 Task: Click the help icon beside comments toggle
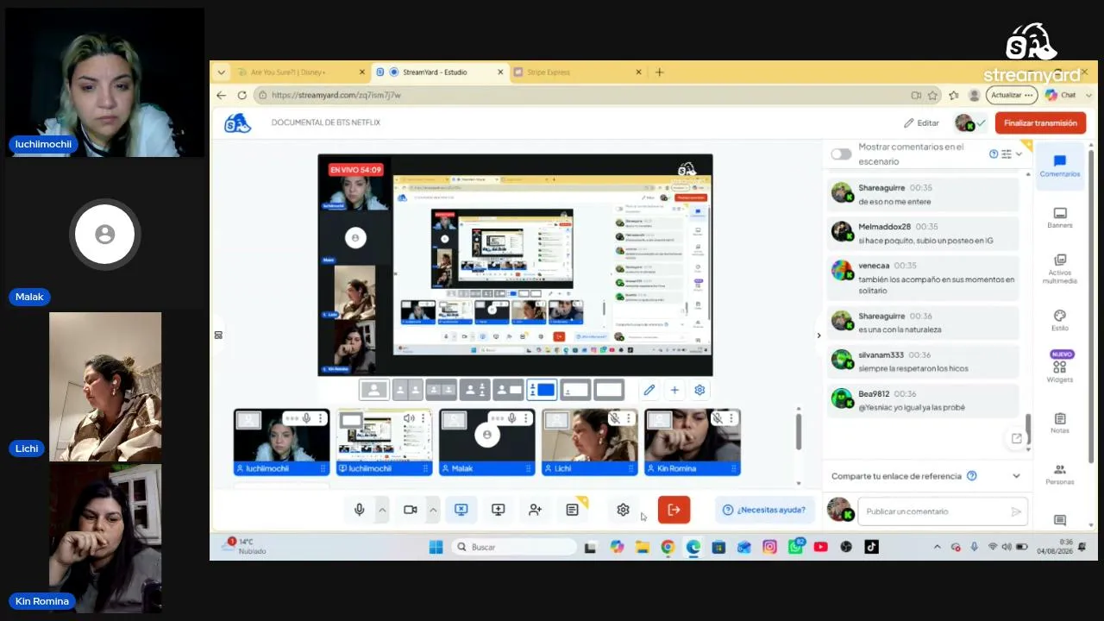[x=994, y=154]
